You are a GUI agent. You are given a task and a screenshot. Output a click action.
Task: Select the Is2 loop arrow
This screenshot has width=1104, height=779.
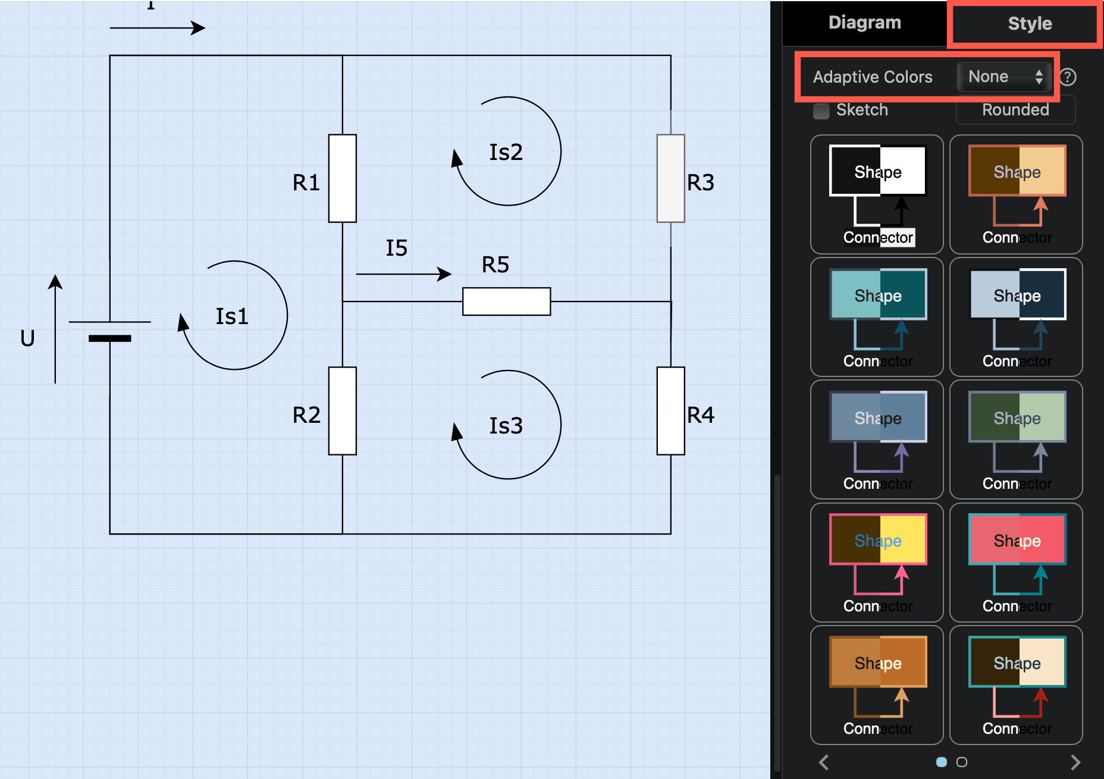click(x=507, y=152)
